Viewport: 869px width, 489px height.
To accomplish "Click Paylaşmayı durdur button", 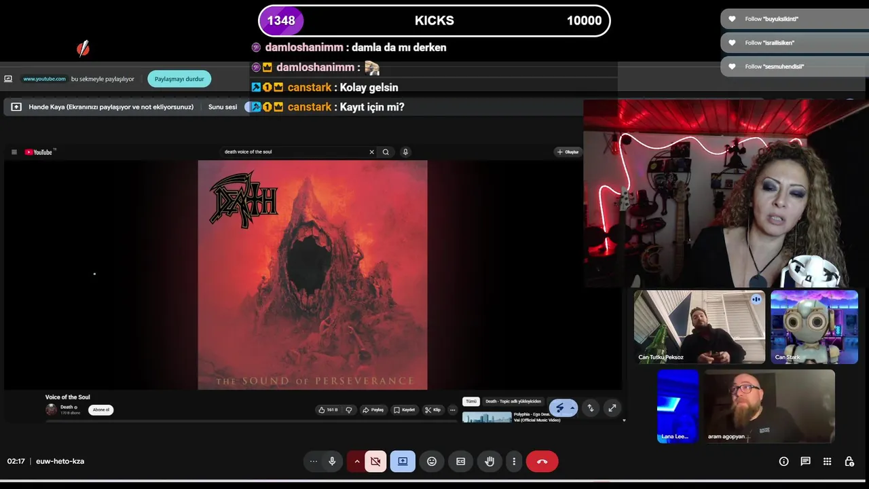I will (x=179, y=79).
